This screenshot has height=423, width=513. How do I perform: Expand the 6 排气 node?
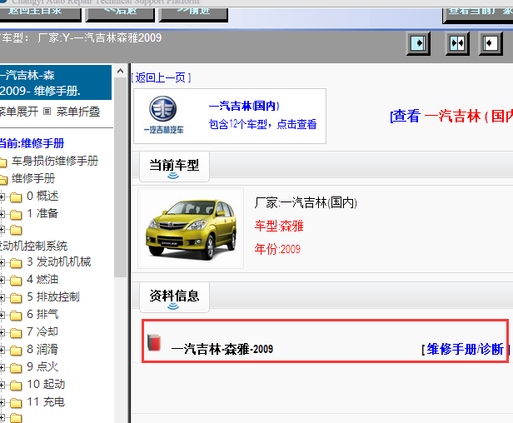pos(2,316)
